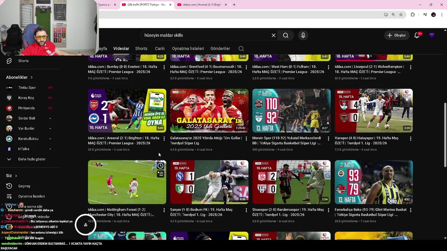447x251 pixels.
Task: Click the zoom magnifier in address bar
Action: tap(393, 15)
